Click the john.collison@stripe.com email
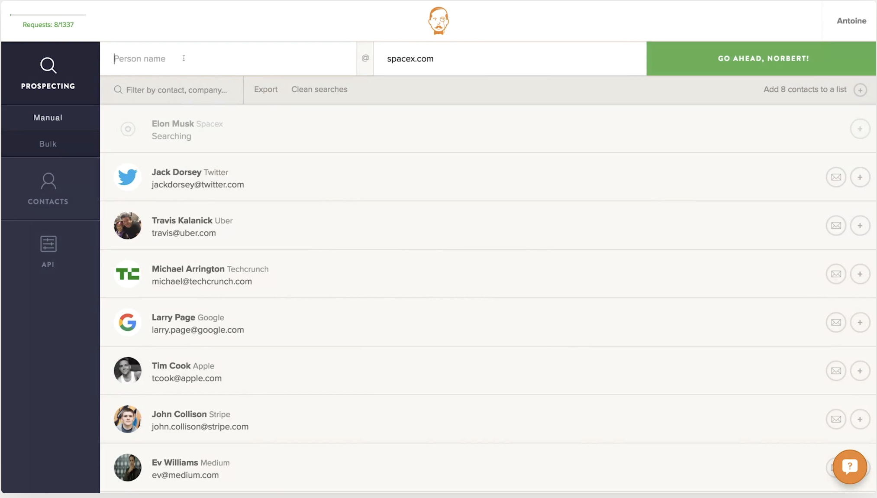This screenshot has height=498, width=877. point(200,427)
